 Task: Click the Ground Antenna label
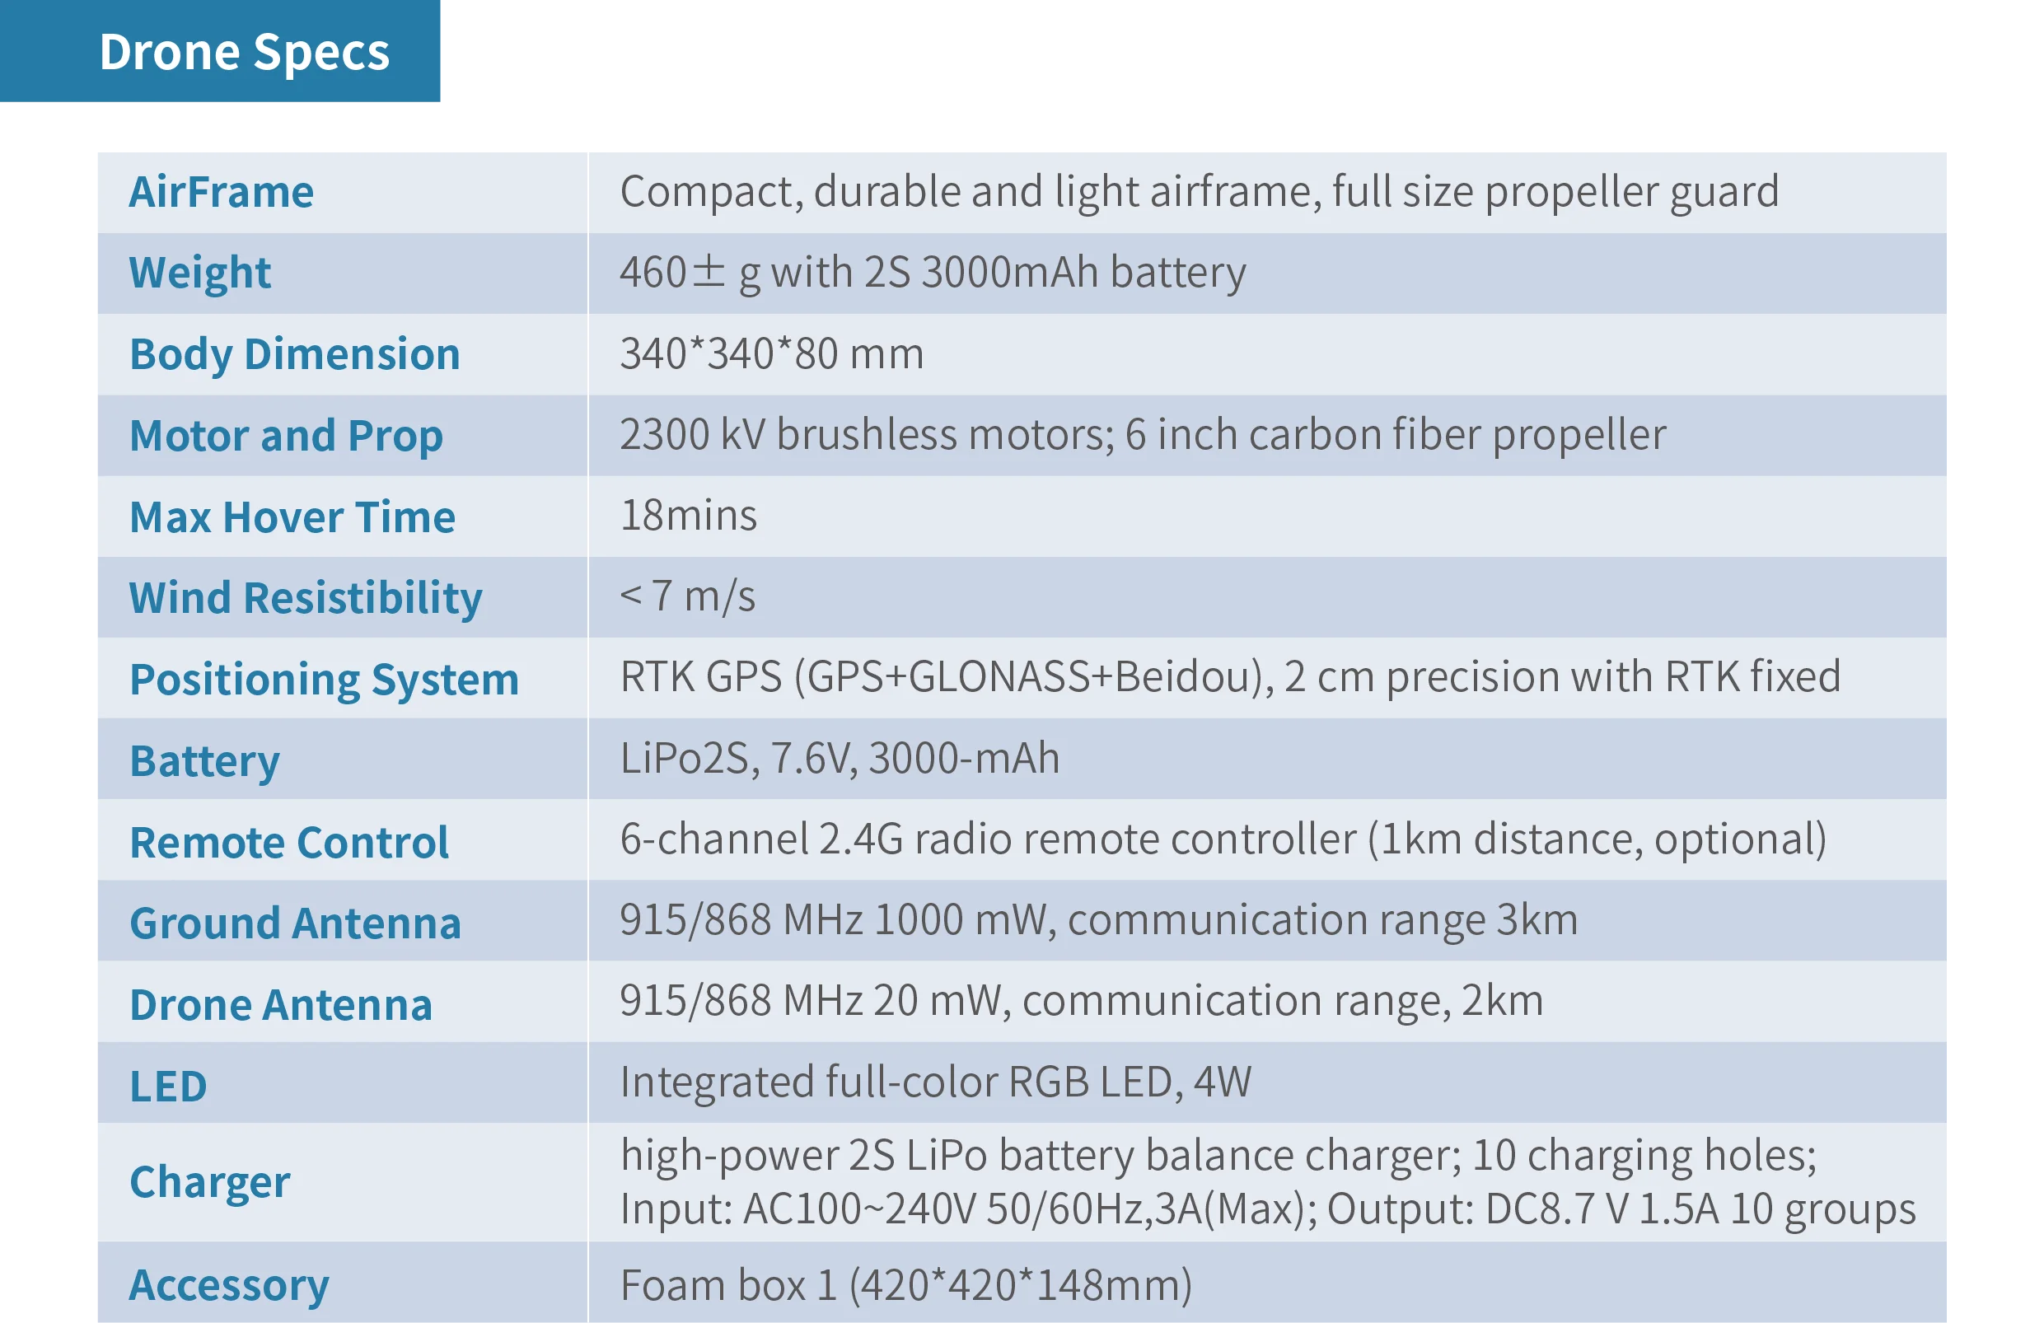(295, 923)
